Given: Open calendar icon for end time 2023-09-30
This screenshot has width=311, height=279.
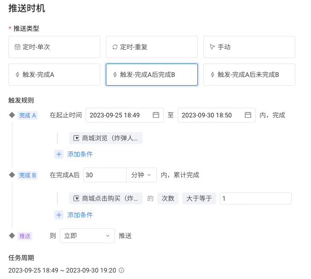Looking at the screenshot, I should (x=248, y=115).
